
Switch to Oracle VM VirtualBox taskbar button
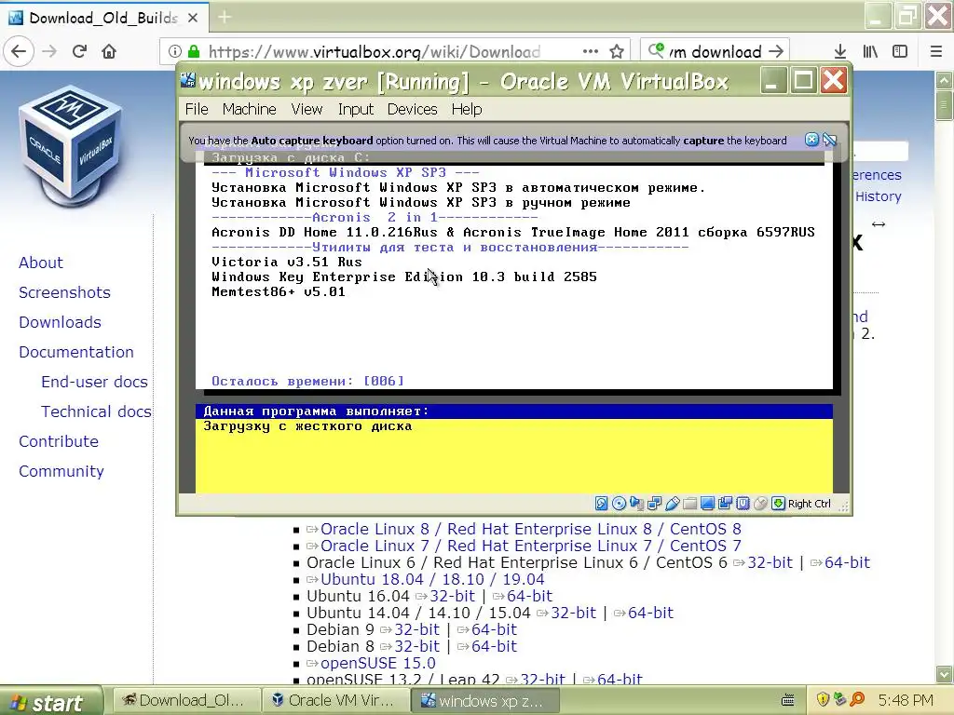pos(335,700)
